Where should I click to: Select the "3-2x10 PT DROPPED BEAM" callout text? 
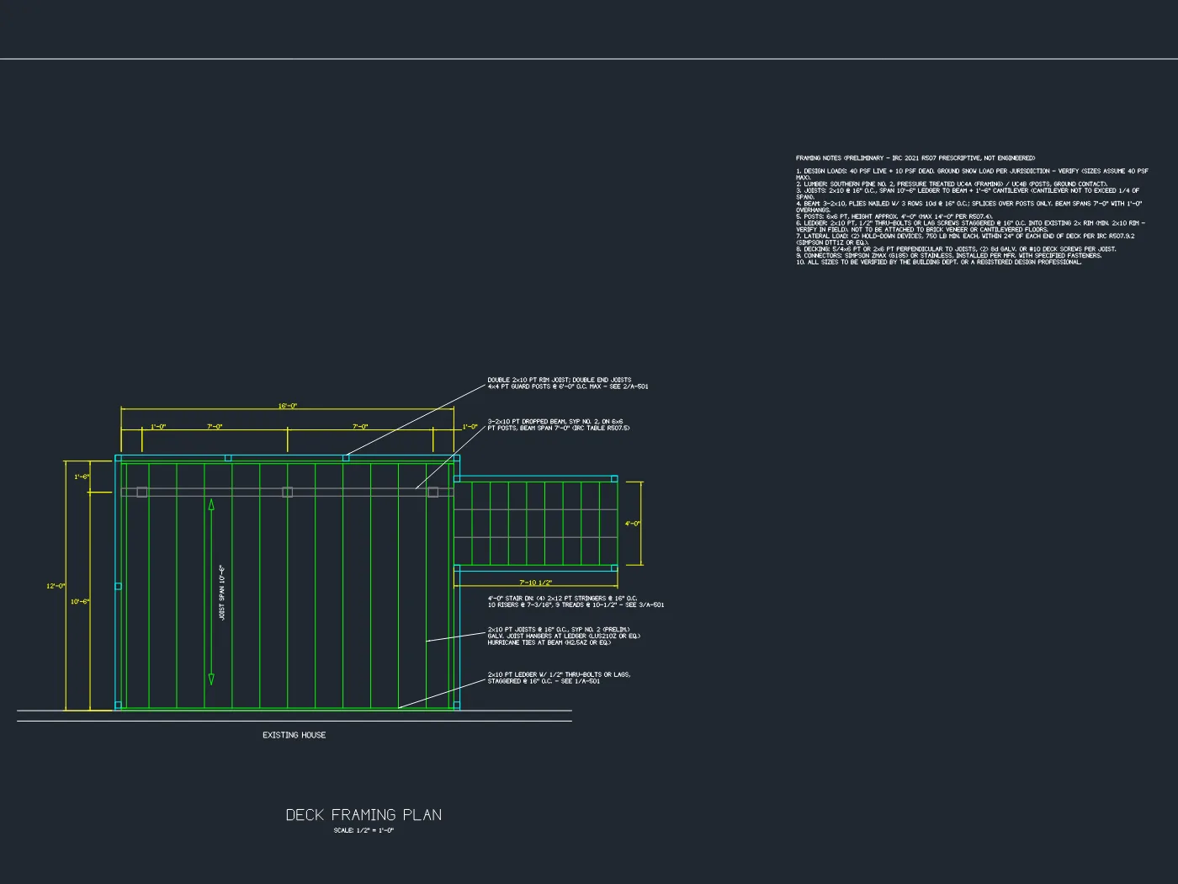pos(559,424)
